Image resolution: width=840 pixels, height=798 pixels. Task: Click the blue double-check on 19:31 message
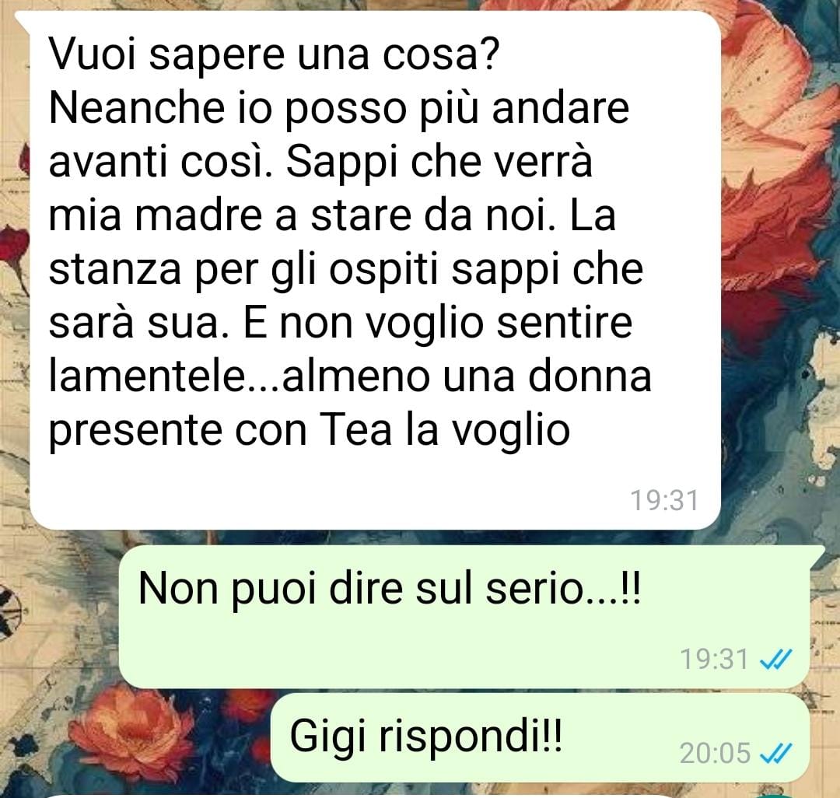pyautogui.click(x=775, y=660)
